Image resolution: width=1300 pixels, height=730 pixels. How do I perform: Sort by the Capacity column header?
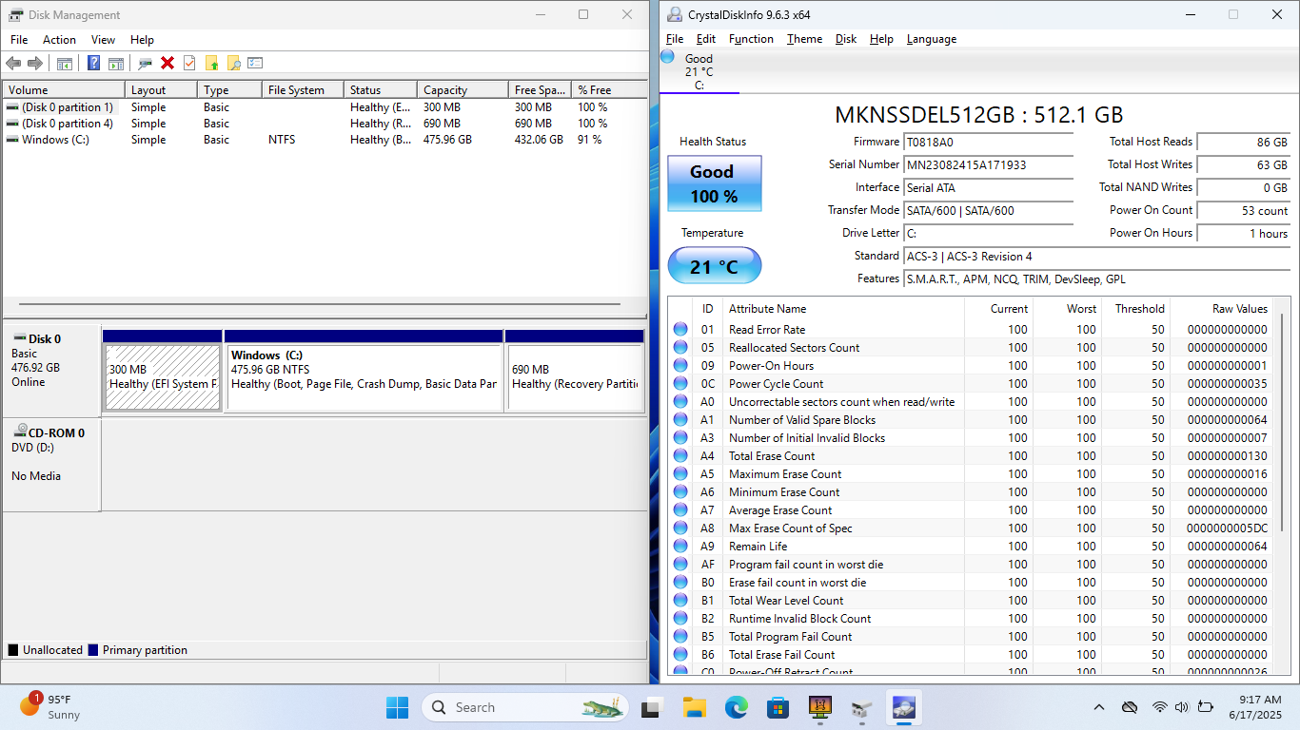click(x=463, y=90)
